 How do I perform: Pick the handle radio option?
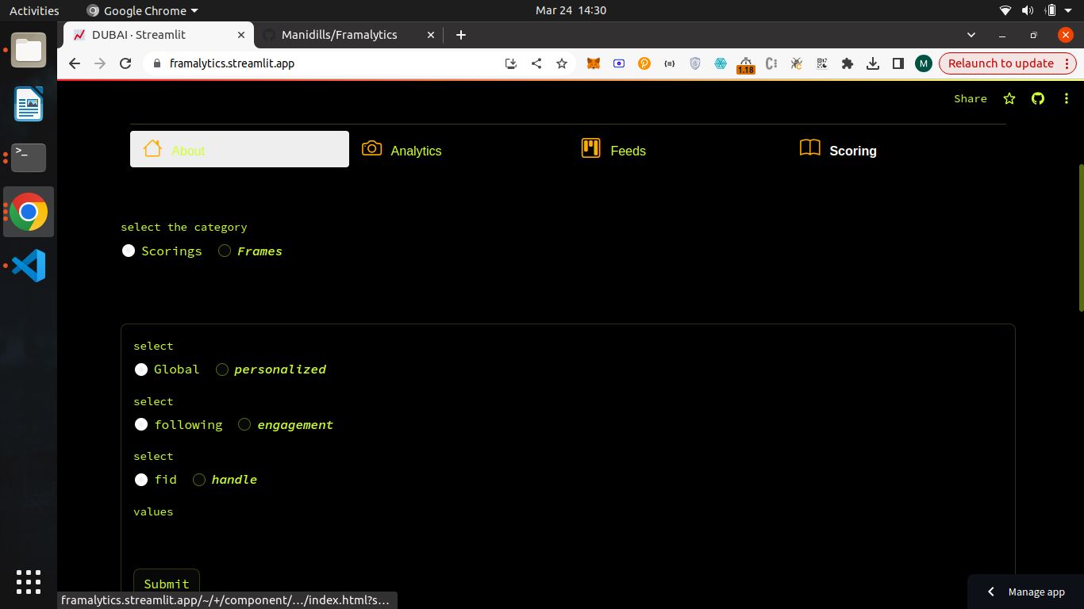tap(225, 480)
